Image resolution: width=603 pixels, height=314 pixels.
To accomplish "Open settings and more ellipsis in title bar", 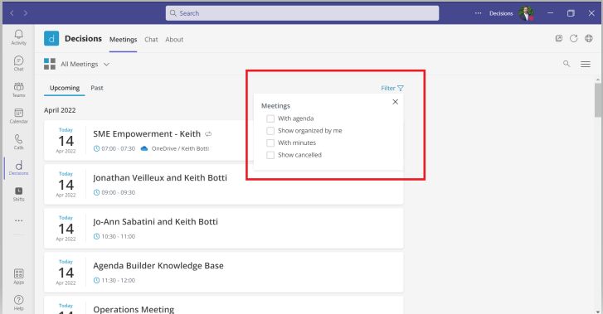I will 478,13.
